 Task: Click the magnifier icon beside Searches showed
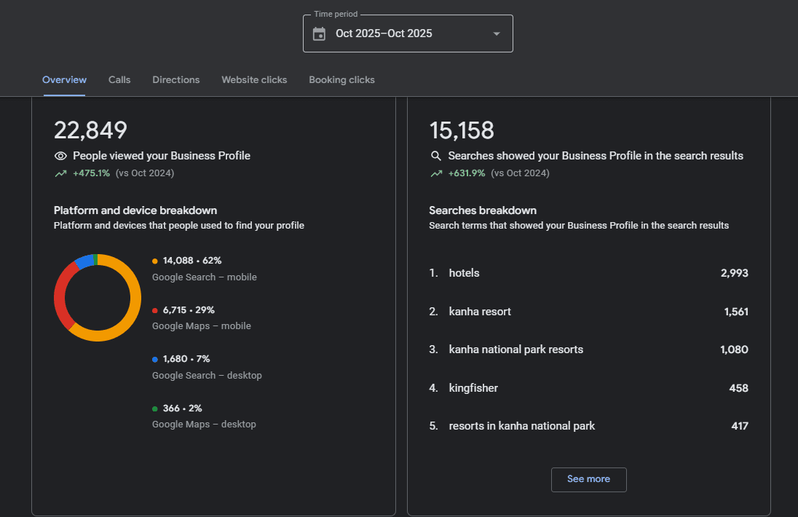436,156
